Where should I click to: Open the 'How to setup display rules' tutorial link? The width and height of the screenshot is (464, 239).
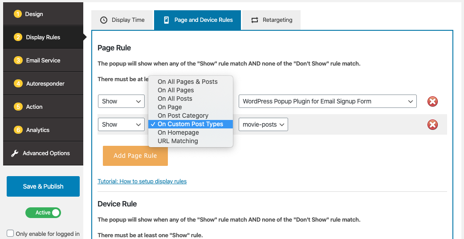coord(142,181)
